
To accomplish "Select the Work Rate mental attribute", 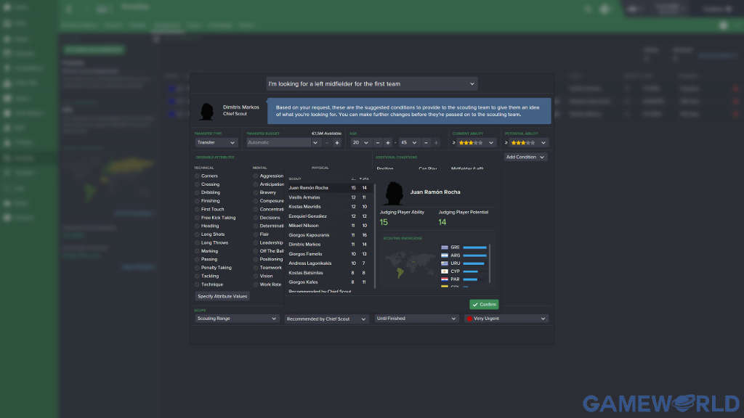I will click(256, 284).
